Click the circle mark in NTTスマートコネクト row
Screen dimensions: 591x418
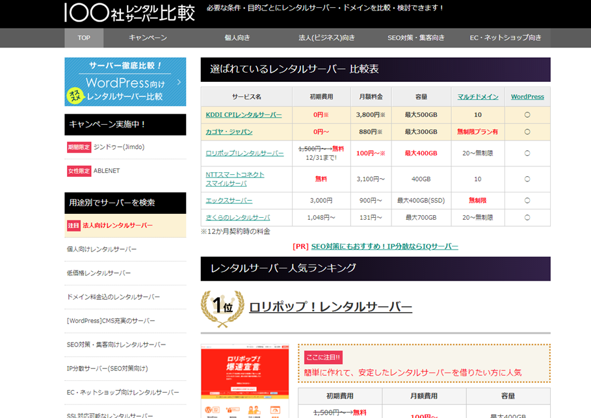[x=527, y=179]
